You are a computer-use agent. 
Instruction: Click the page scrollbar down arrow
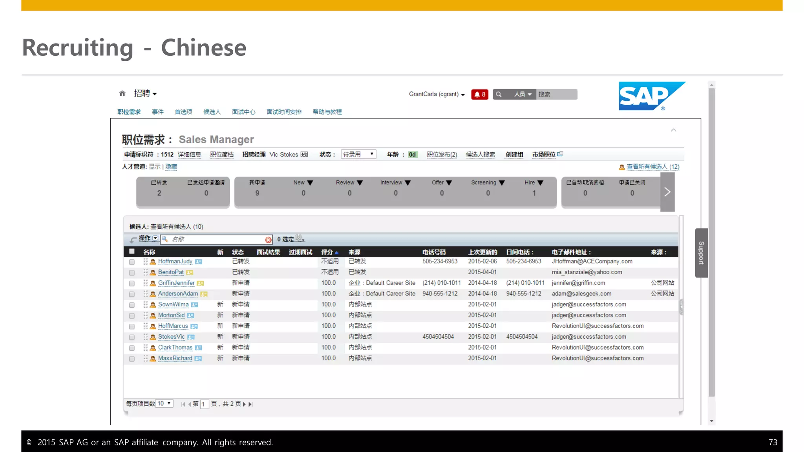click(712, 421)
